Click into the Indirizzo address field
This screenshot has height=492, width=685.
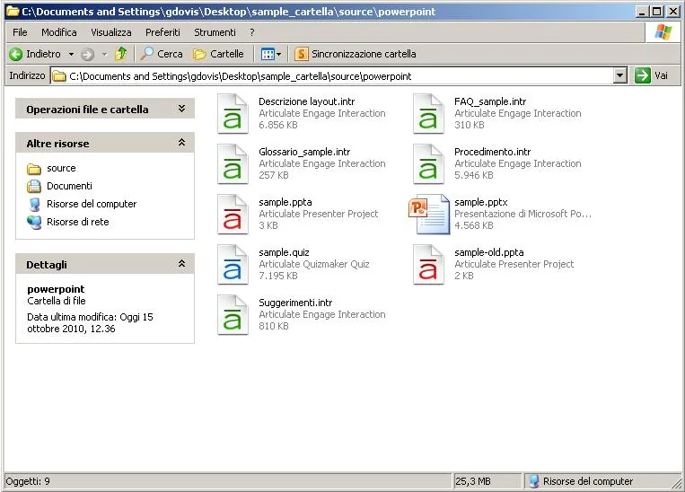point(338,76)
